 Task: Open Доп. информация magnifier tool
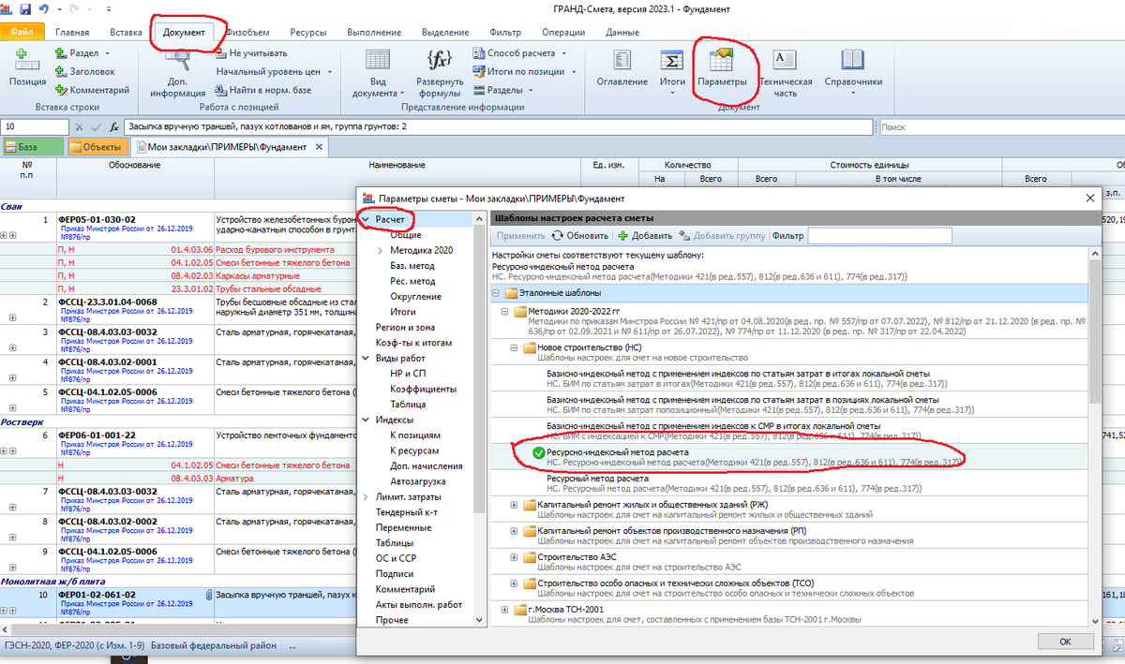tap(177, 62)
